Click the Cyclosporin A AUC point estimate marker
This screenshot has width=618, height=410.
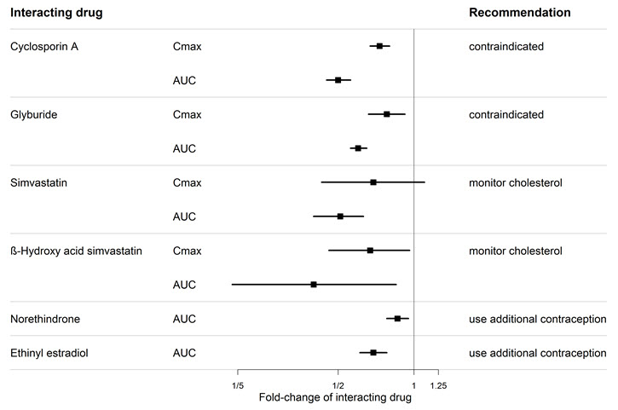[x=338, y=80]
